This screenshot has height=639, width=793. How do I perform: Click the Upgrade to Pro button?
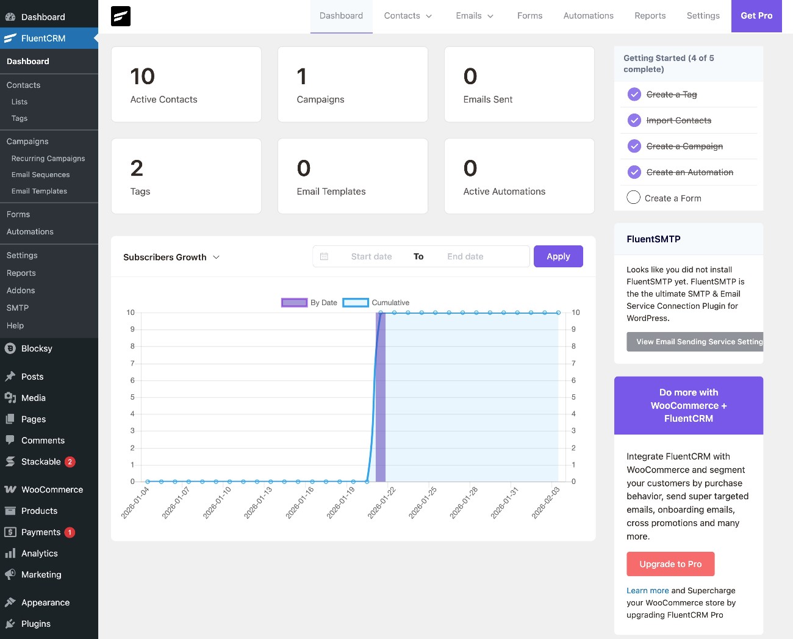670,564
